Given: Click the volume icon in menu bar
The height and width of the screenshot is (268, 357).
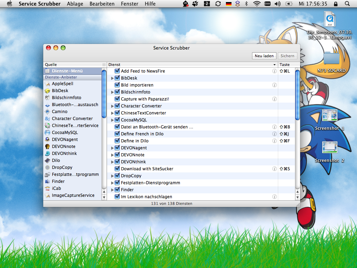Looking at the screenshot, I should click(x=278, y=3).
